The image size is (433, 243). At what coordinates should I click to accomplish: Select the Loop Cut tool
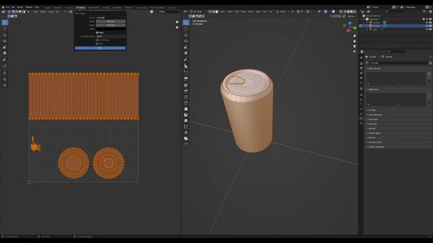186,97
